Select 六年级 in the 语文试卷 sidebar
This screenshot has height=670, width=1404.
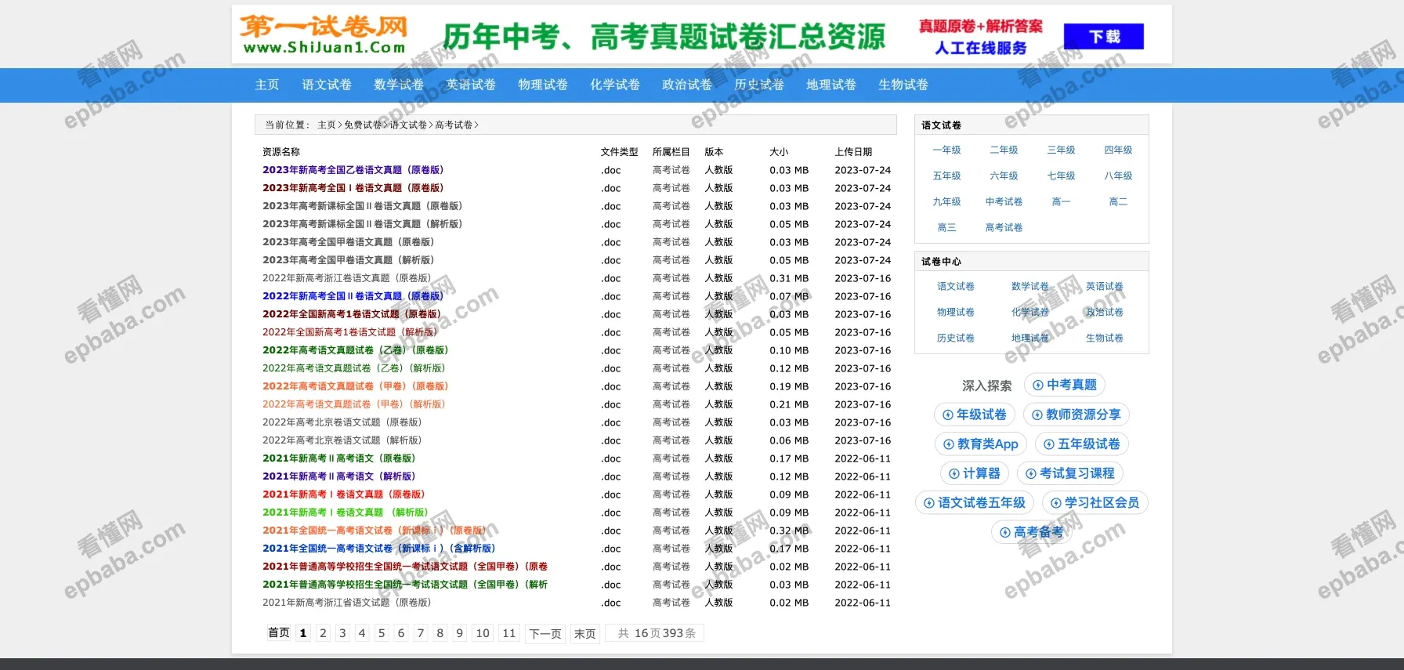1004,176
